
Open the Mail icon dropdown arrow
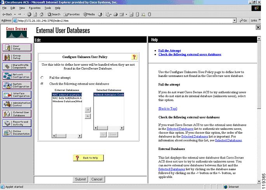(x=111, y=14)
